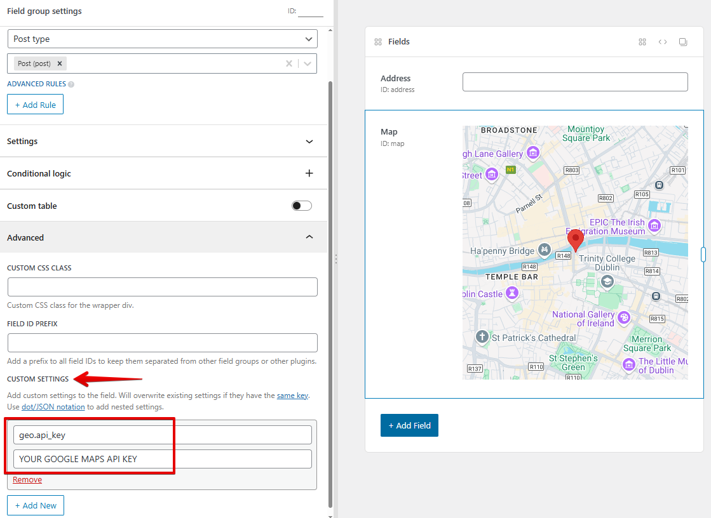Click the + Add Rule button
This screenshot has width=711, height=518.
[x=35, y=104]
